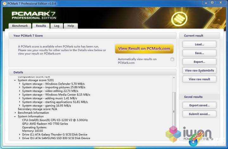Click the Export... button
Viewport: 228px width, 149px height.
tap(199, 62)
